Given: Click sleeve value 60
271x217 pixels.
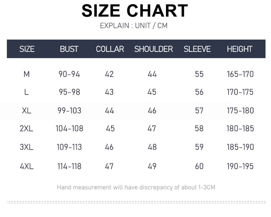Looking at the screenshot, I should point(199,166).
